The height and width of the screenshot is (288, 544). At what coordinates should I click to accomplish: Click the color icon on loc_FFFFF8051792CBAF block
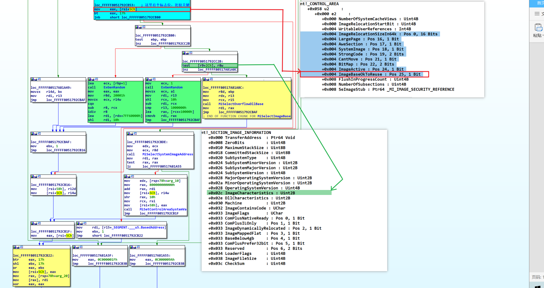click(32, 134)
